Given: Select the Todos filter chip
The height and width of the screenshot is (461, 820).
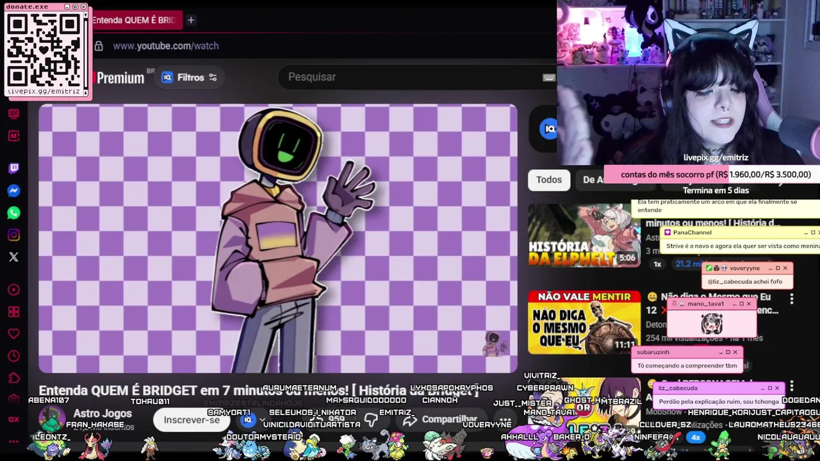Looking at the screenshot, I should coord(549,180).
